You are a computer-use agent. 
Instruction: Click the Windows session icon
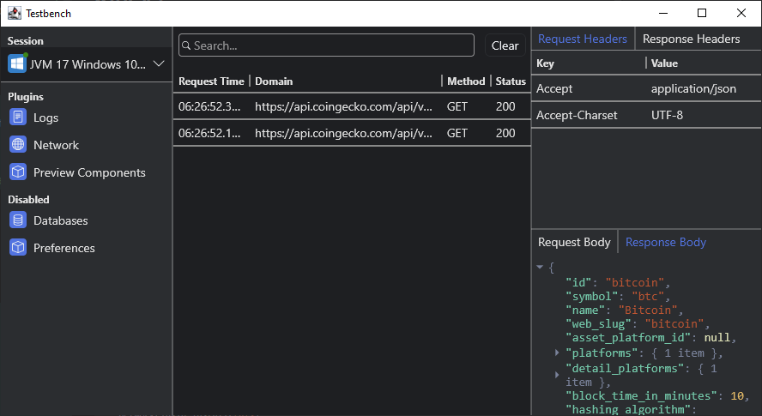pos(16,64)
